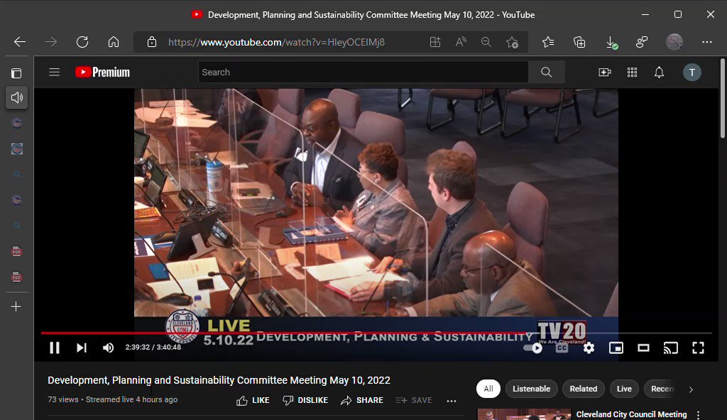Toggle autoplay switch

(x=532, y=348)
